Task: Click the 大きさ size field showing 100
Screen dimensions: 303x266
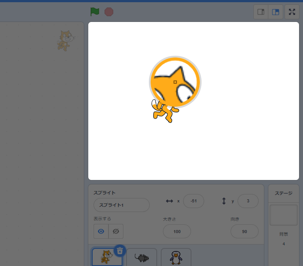Action: [177, 231]
